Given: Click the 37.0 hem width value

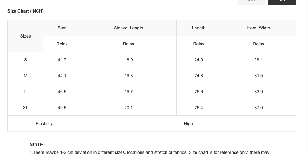Looking at the screenshot, I should (x=258, y=108).
